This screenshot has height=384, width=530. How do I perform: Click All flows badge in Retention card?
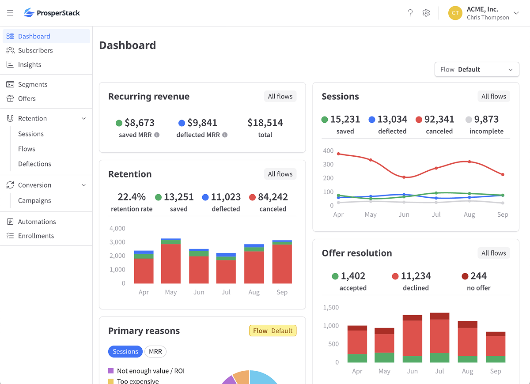pos(280,174)
